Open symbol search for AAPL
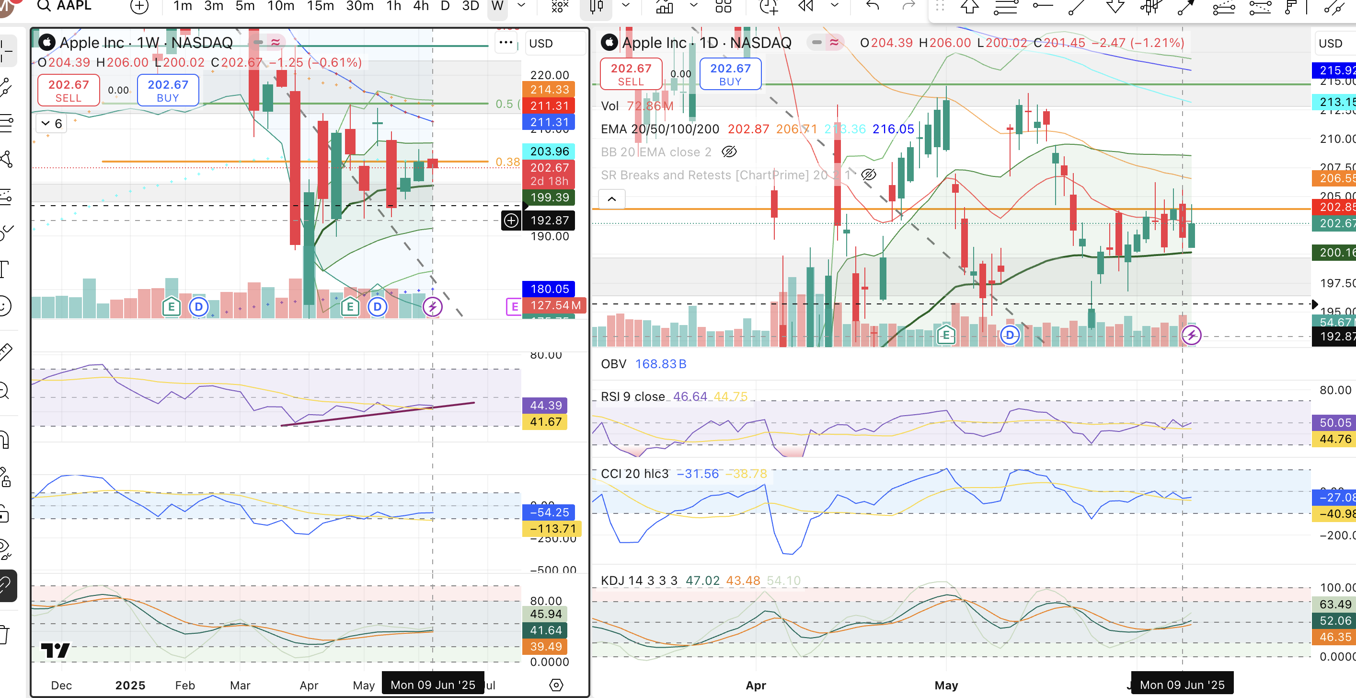This screenshot has width=1356, height=698. pos(64,6)
